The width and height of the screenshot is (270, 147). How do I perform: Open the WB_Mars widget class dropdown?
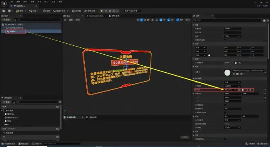pos(230,90)
